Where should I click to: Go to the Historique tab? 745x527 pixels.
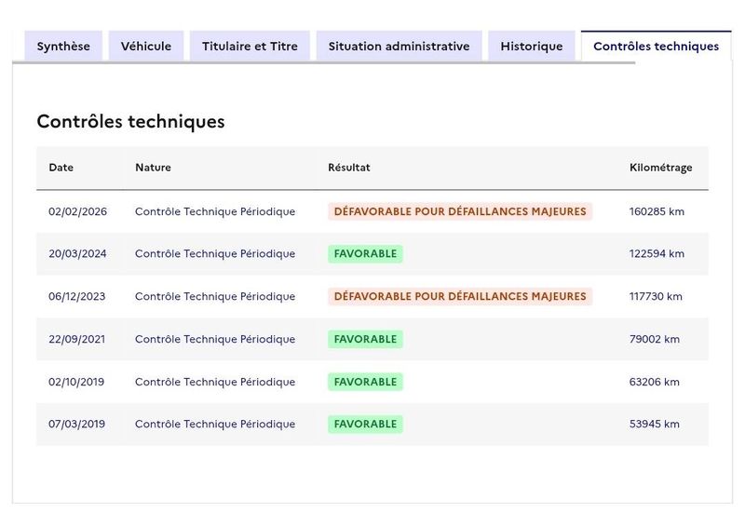pos(531,47)
